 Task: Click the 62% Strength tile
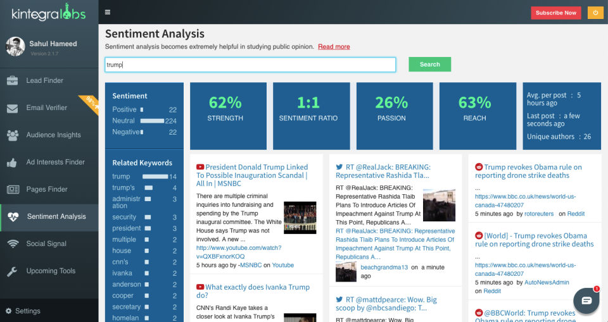(229, 116)
